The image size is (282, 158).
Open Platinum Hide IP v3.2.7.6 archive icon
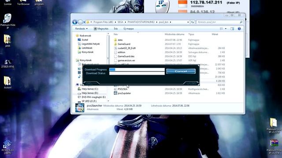coord(274,147)
